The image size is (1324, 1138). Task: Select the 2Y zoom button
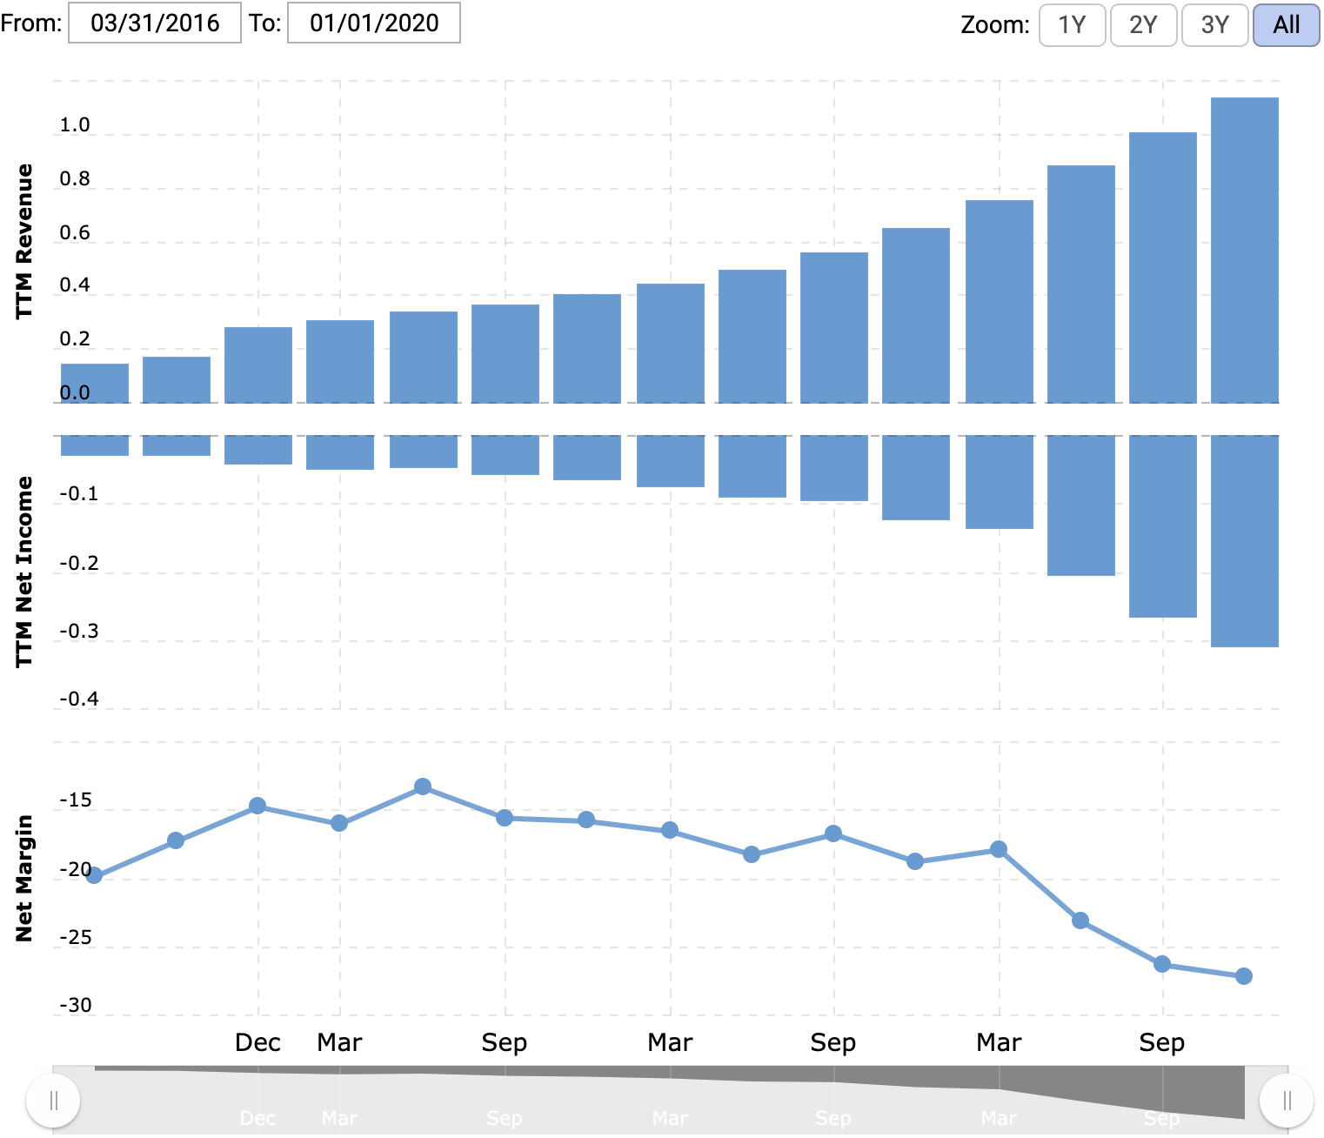pos(1143,24)
